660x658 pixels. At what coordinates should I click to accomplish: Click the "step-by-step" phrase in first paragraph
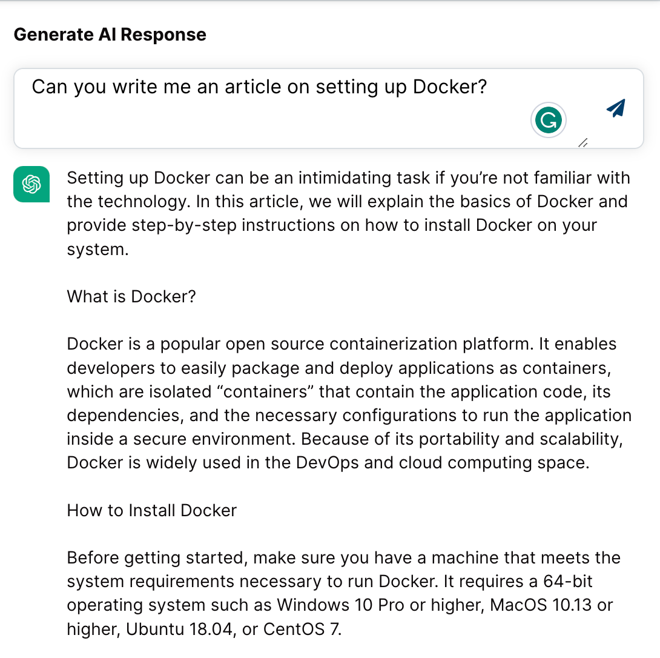pos(184,225)
